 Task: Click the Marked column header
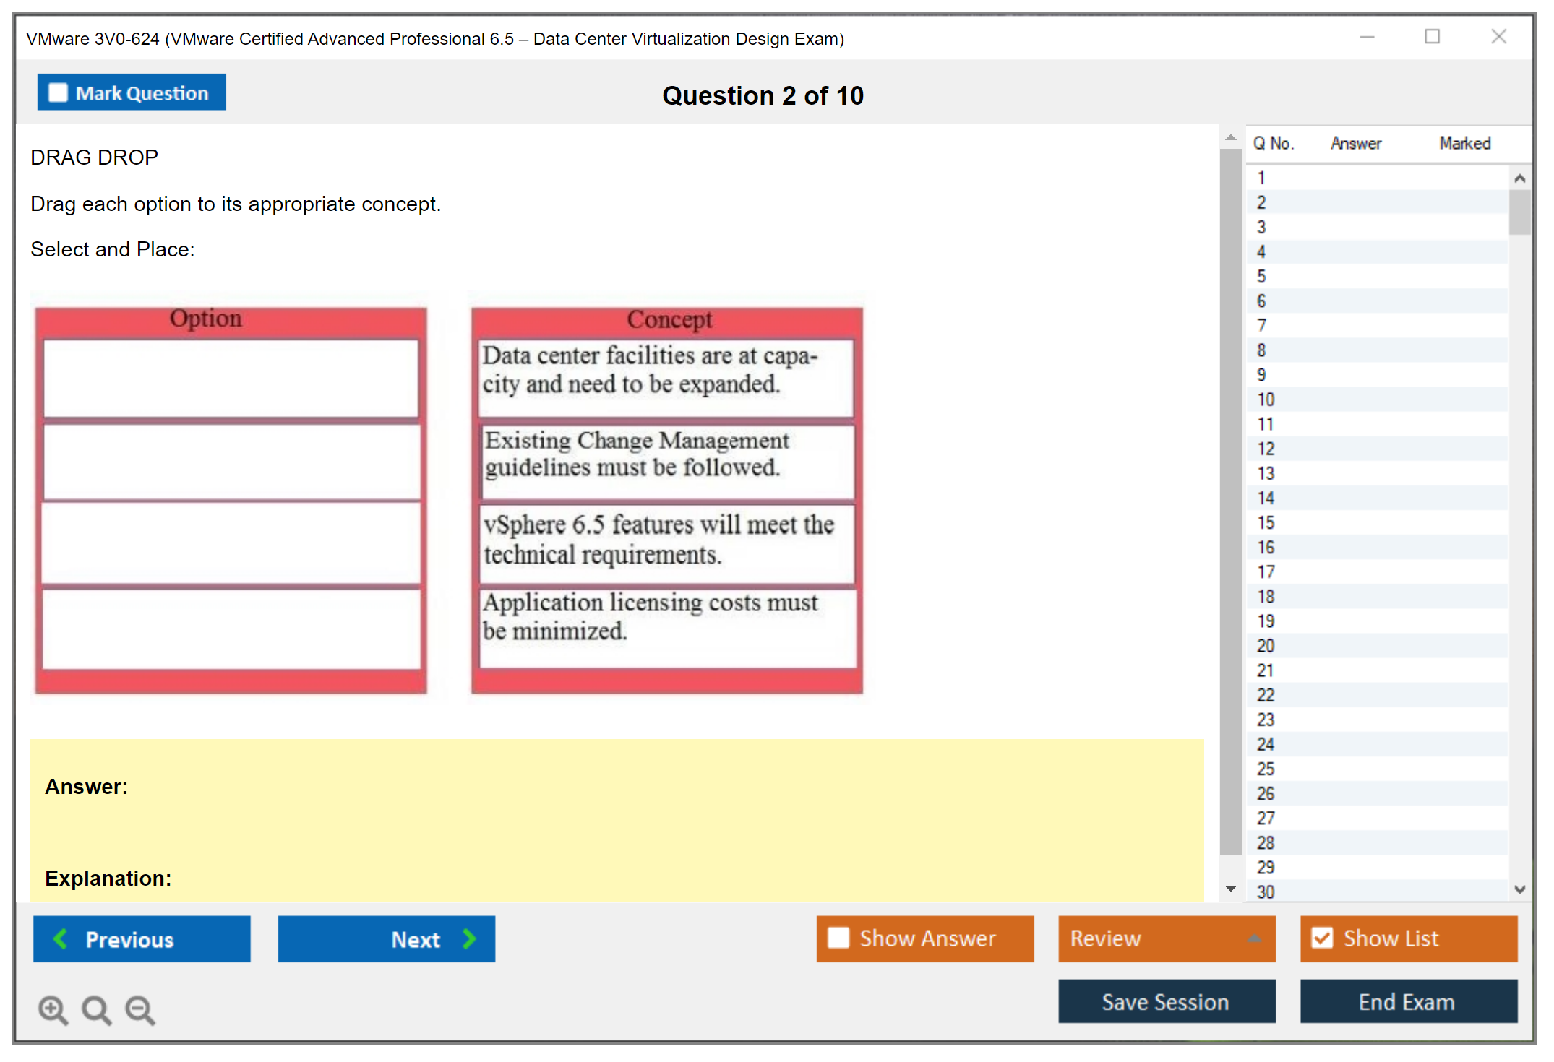[x=1464, y=143]
